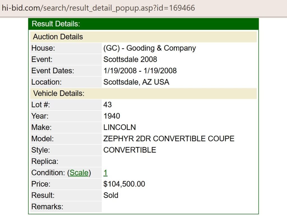The width and height of the screenshot is (287, 218).
Task: Click the Scottsdale 2008 event text
Action: click(x=130, y=59)
